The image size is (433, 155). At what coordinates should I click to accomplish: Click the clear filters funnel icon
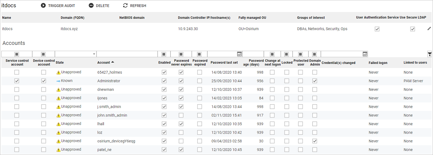point(430,54)
